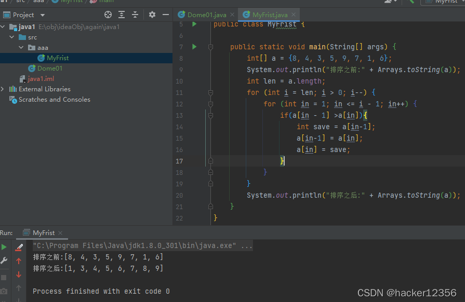The width and height of the screenshot is (465, 302).
Task: Click the java.exe command line in console
Action: pyautogui.click(x=143, y=246)
